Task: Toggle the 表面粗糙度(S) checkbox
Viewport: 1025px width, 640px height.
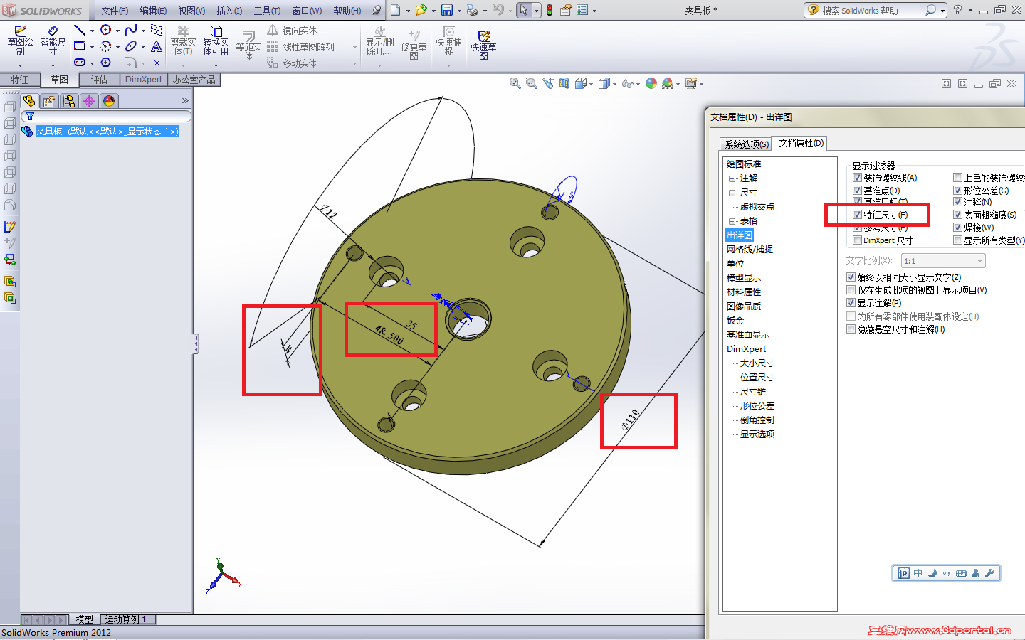Action: point(958,215)
